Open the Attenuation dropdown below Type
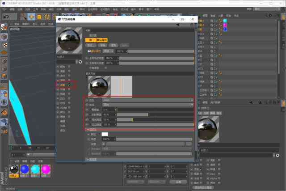The image size is (286, 191). click(148, 105)
